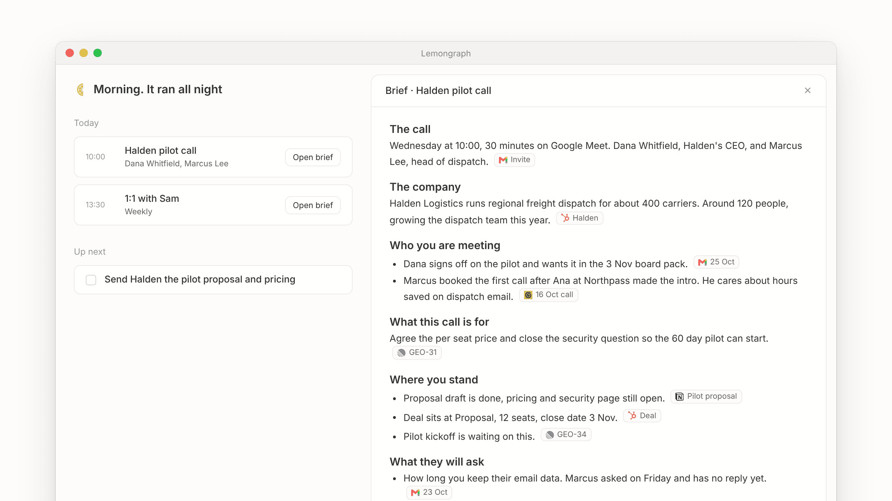892x501 pixels.
Task: Open the Linear GEO-34 issue chip
Action: (x=566, y=435)
